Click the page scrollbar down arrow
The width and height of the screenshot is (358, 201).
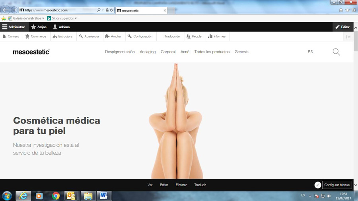click(356, 185)
